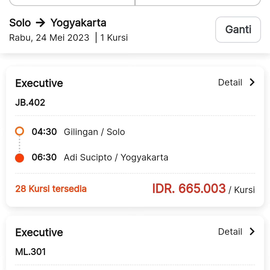Click the ML.301 trip code
Image resolution: width=270 pixels, height=270 pixels.
[31, 252]
